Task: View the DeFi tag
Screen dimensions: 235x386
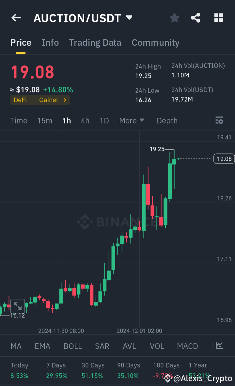Action: 20,100
